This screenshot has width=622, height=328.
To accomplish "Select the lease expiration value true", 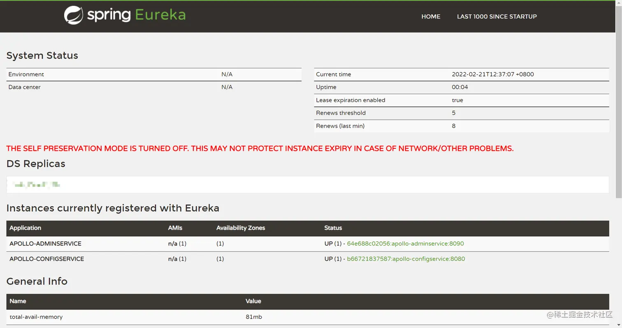I will (x=457, y=100).
